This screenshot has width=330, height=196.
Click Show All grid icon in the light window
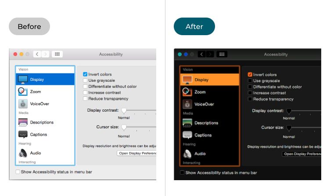coord(57,54)
